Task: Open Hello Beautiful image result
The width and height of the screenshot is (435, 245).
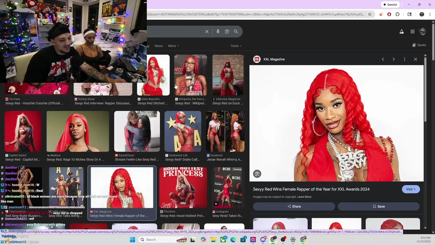Action: tap(153, 75)
